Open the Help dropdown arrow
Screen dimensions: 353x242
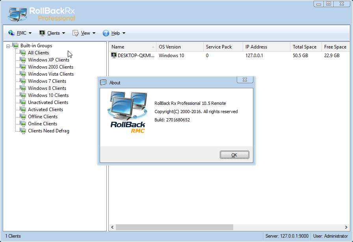tap(124, 34)
